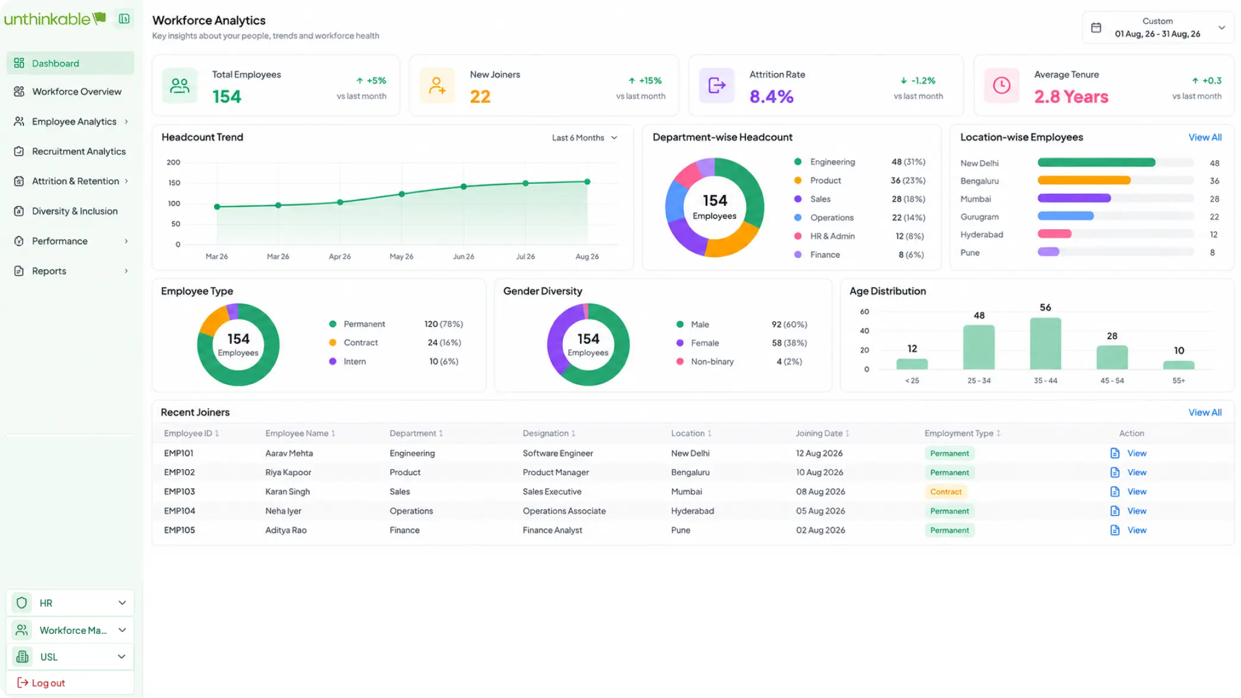View Neha Iyer's record
This screenshot has width=1241, height=698.
(1136, 511)
